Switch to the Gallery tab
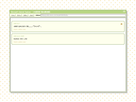This screenshot has width=136, height=102. pyautogui.click(x=25, y=15)
